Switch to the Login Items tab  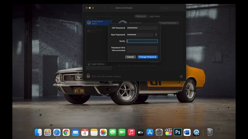(154, 16)
